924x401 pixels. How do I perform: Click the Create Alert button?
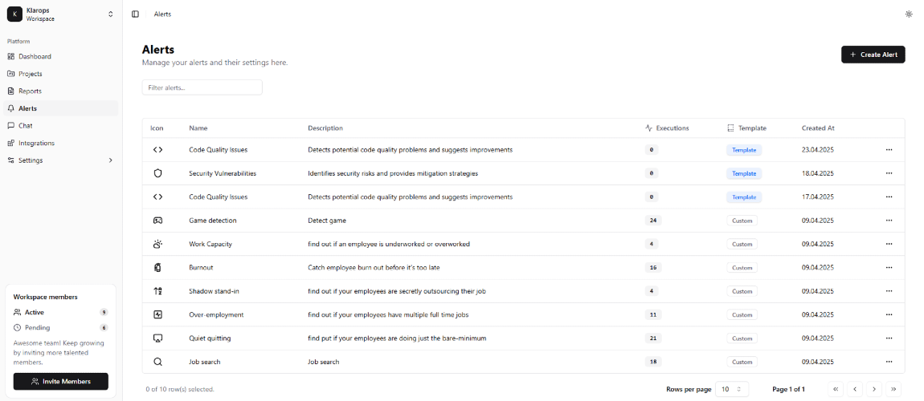click(873, 54)
